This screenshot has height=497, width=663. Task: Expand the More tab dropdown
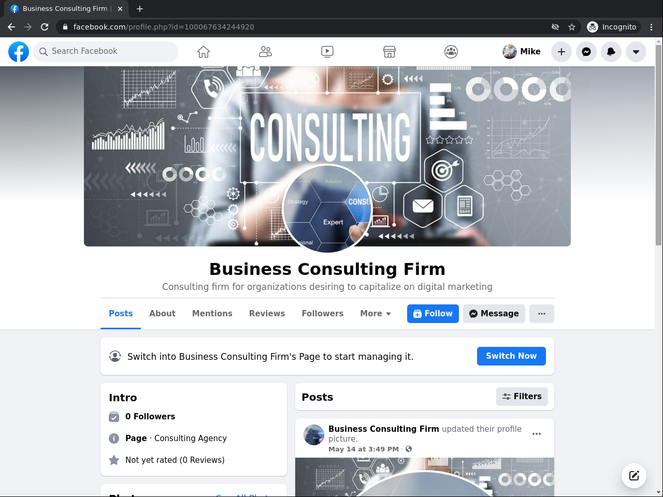click(x=376, y=314)
